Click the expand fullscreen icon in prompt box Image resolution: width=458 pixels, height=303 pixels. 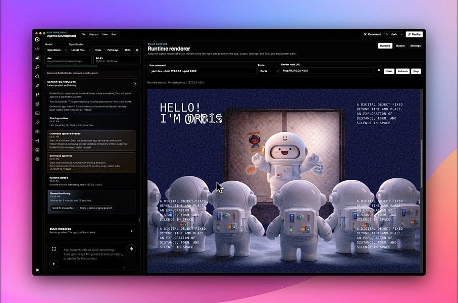pos(54,248)
